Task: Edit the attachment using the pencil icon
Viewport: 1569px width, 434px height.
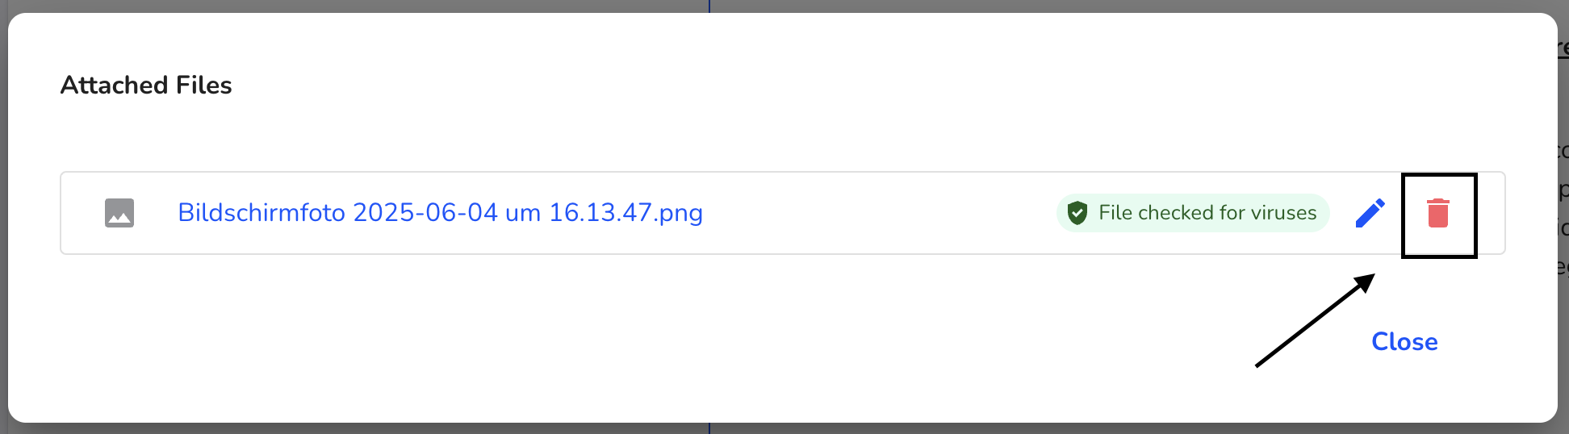Action: pyautogui.click(x=1370, y=213)
